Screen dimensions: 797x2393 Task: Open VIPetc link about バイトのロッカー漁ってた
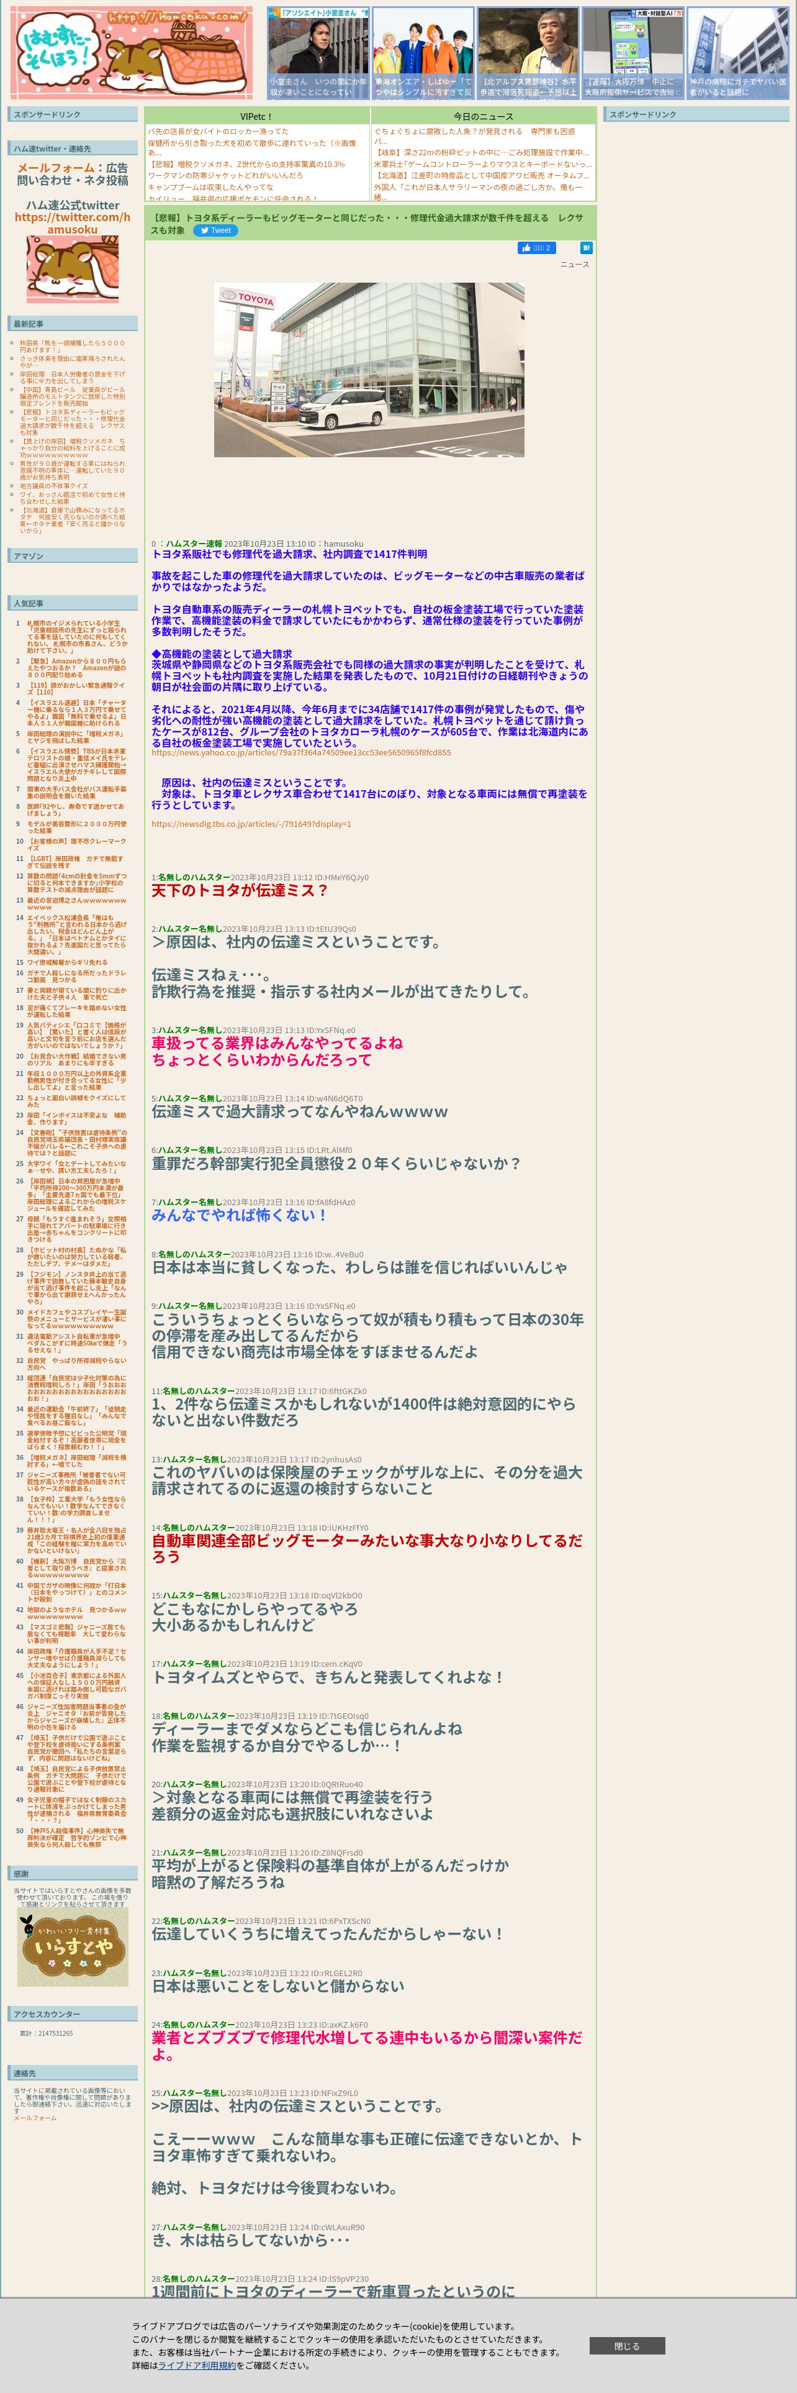[x=218, y=132]
